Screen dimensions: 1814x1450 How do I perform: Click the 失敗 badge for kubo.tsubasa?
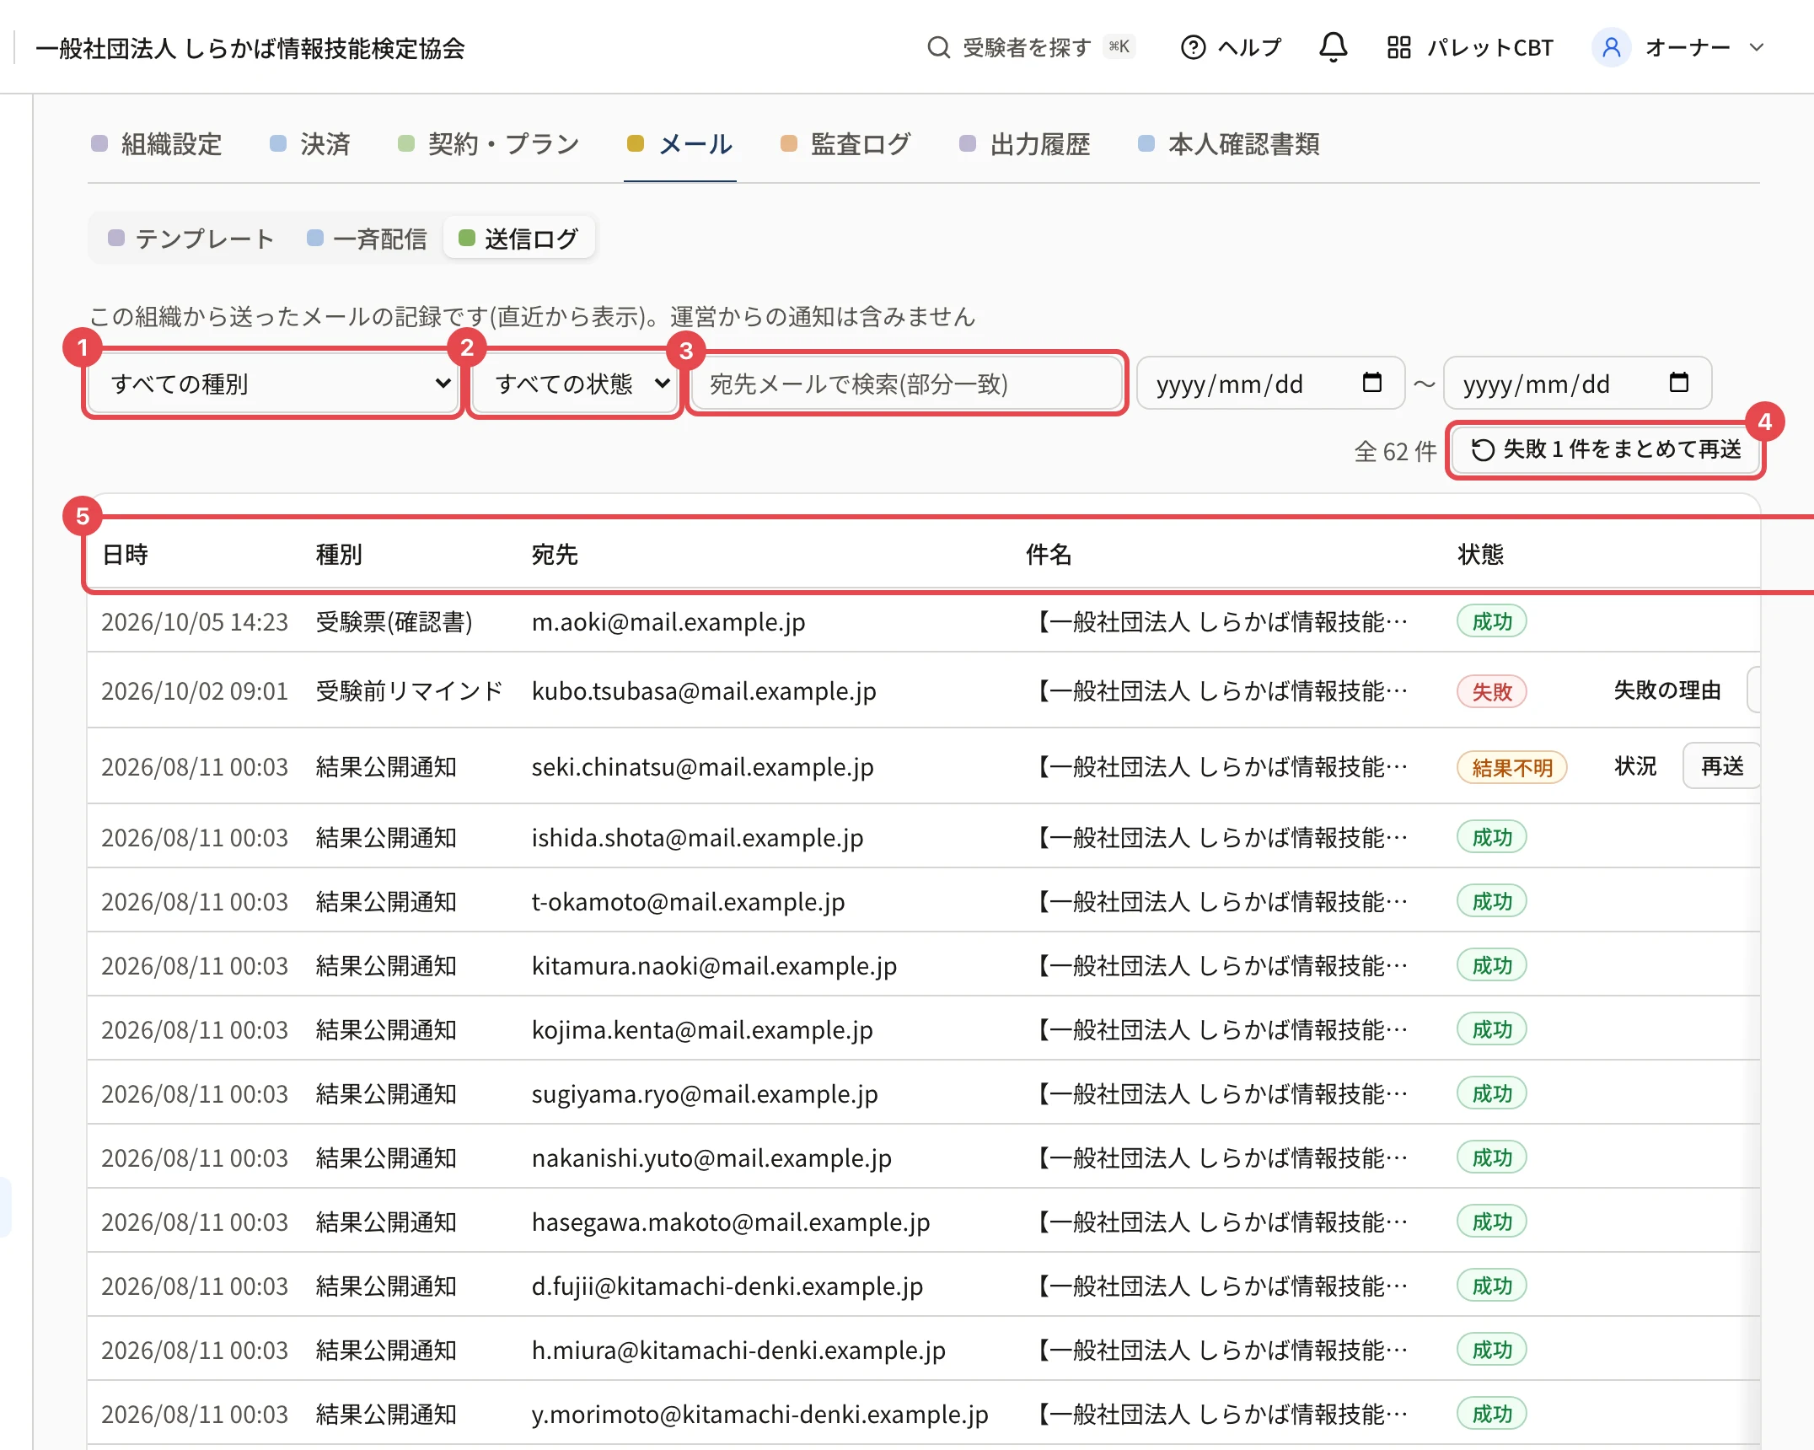[x=1492, y=692]
